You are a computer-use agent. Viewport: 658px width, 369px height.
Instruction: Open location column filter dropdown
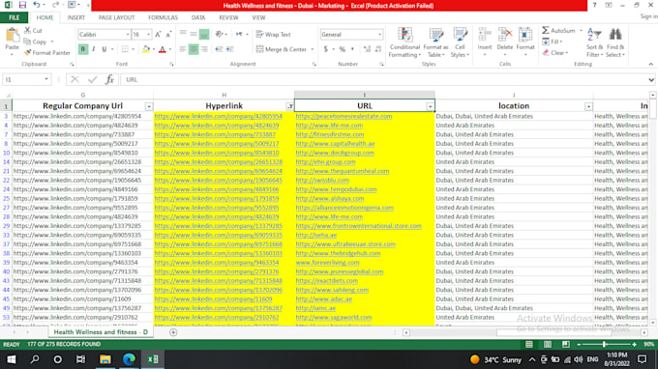coord(588,107)
